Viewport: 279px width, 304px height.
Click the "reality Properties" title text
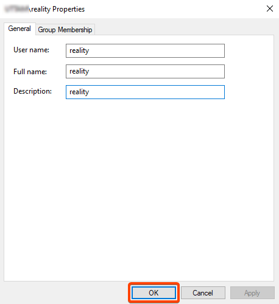point(57,9)
